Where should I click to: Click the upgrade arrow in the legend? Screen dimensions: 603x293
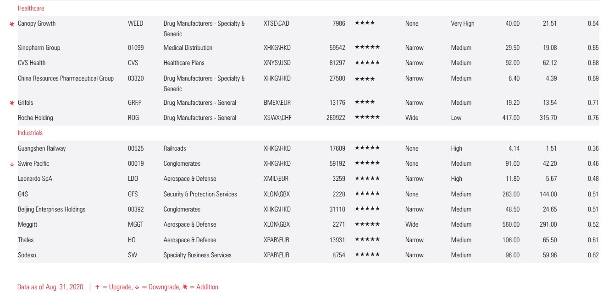(97, 287)
